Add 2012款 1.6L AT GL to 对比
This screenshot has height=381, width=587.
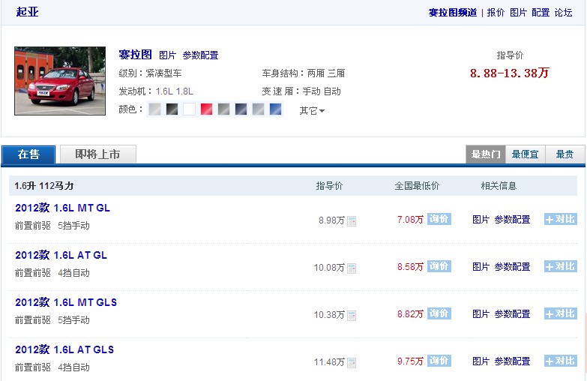pos(561,266)
